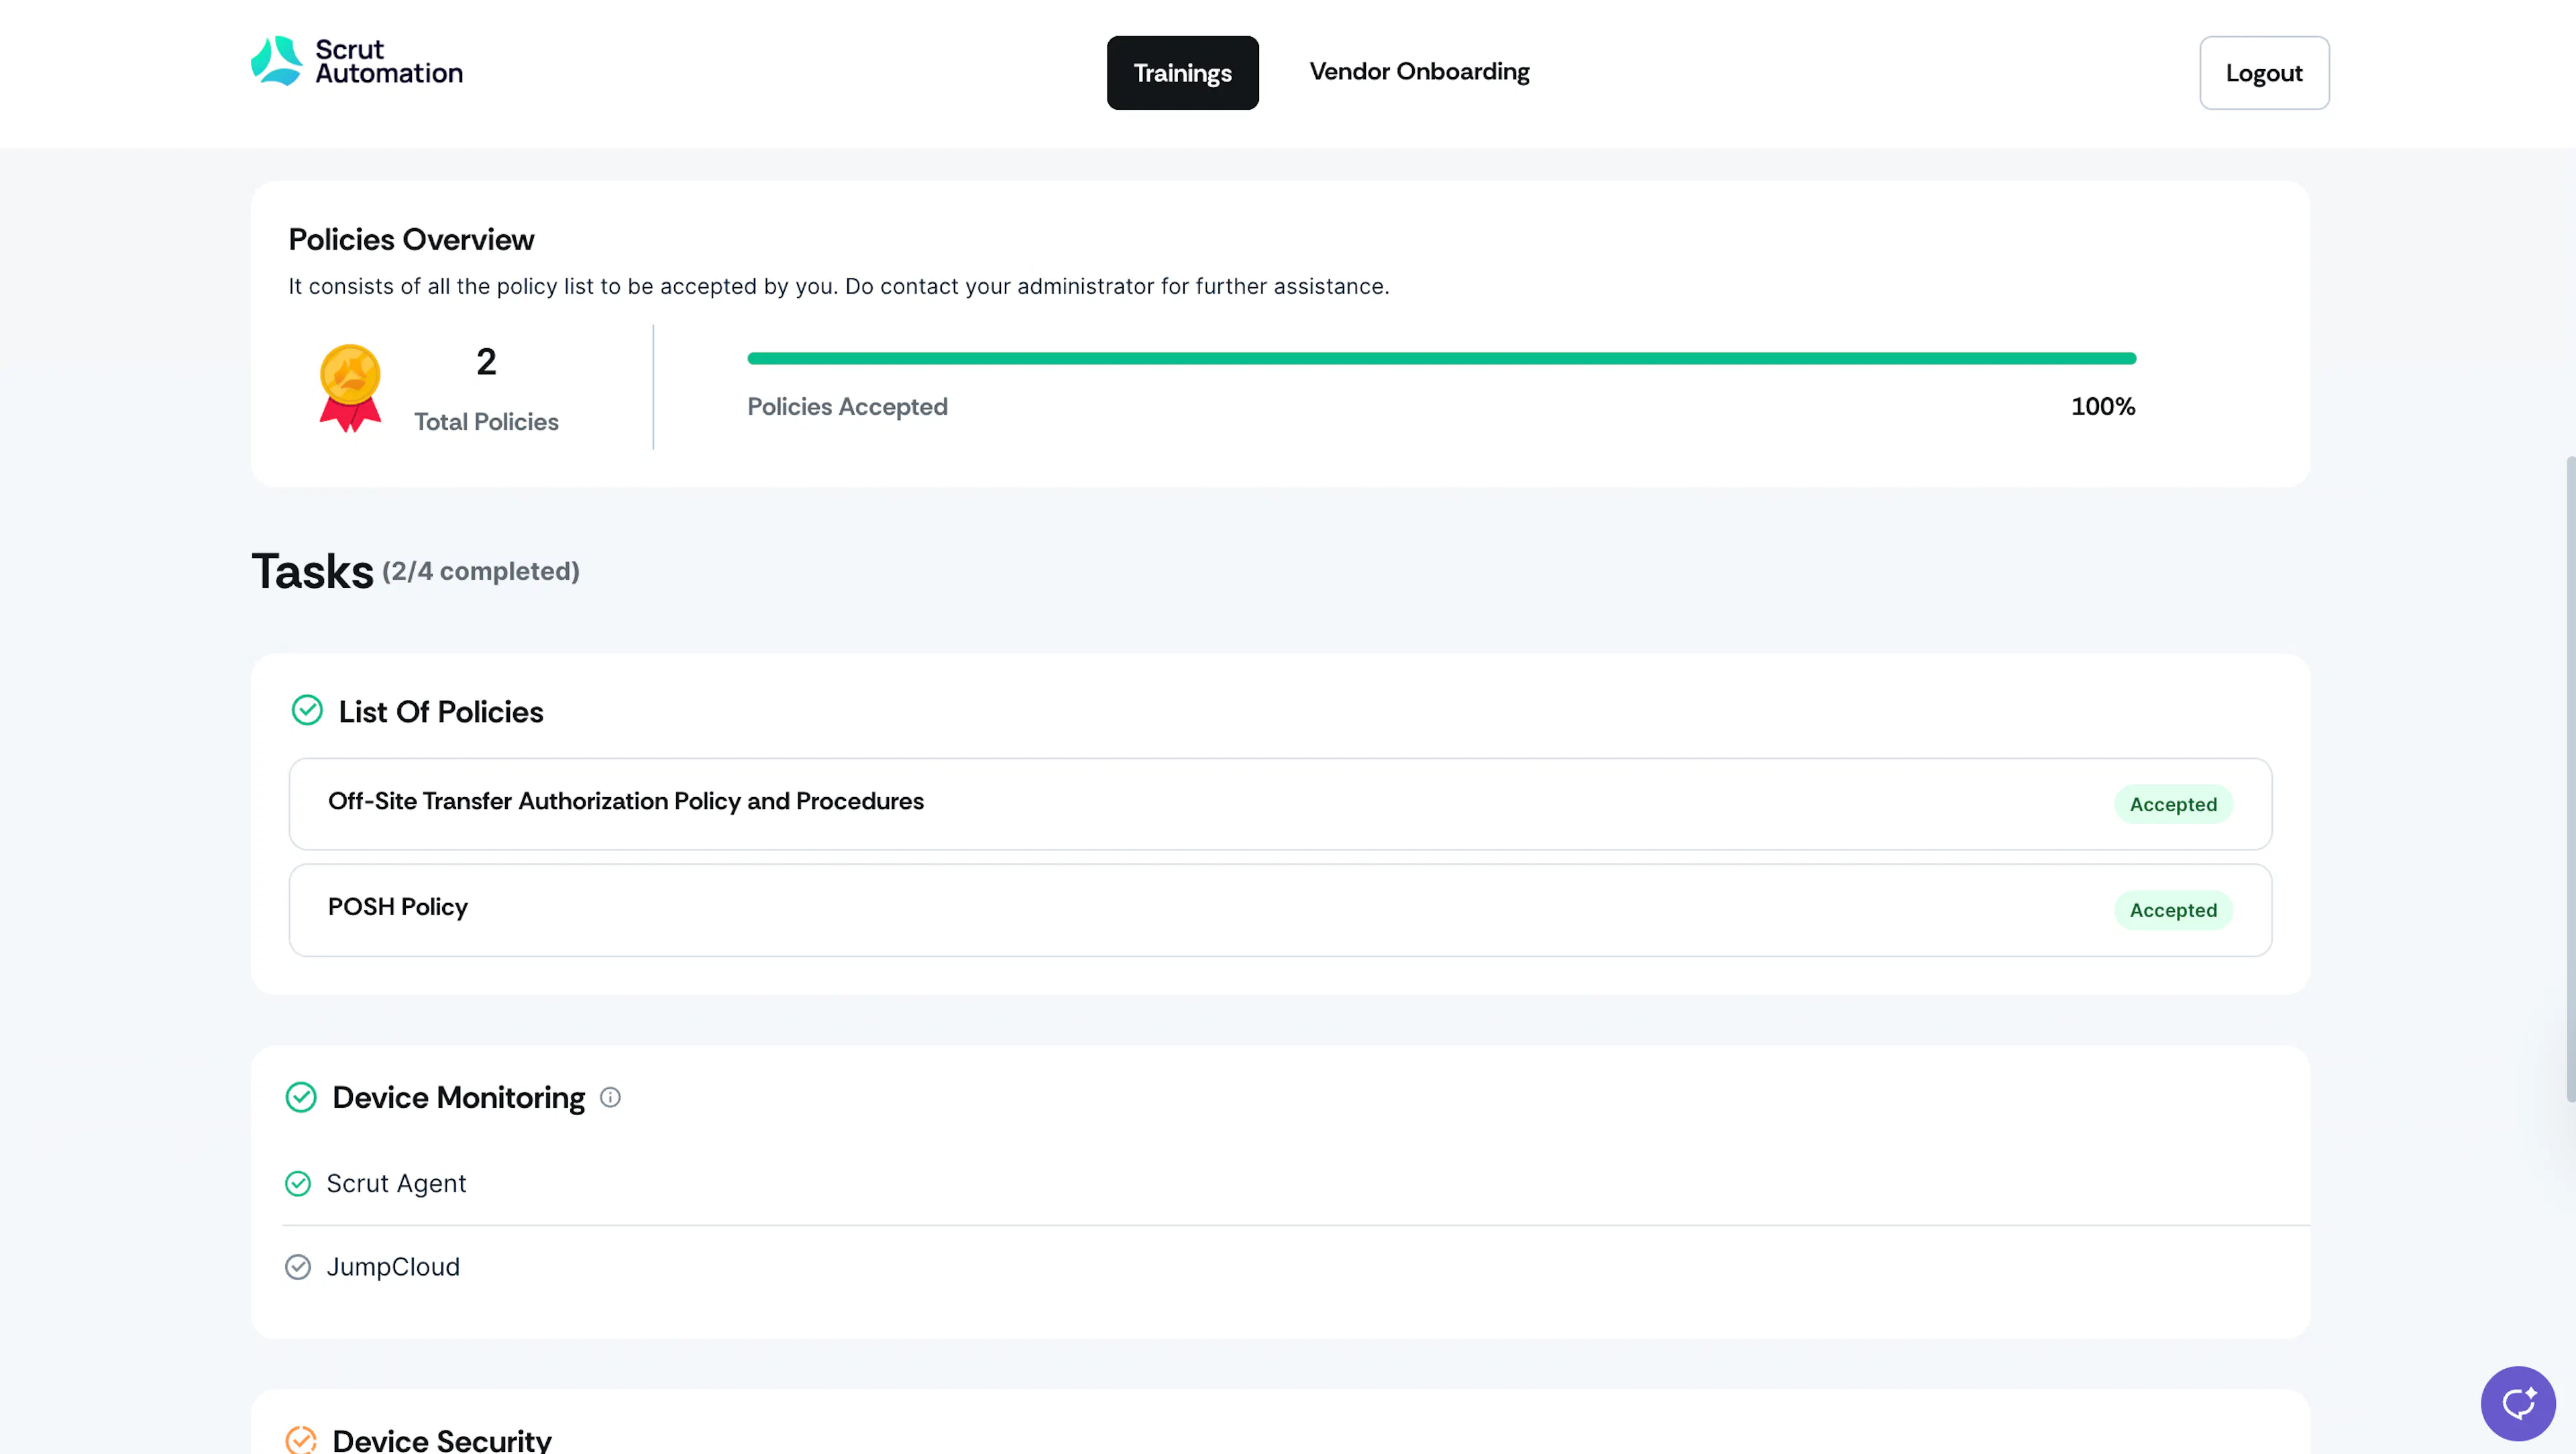Expand the Device Security section

point(441,1439)
